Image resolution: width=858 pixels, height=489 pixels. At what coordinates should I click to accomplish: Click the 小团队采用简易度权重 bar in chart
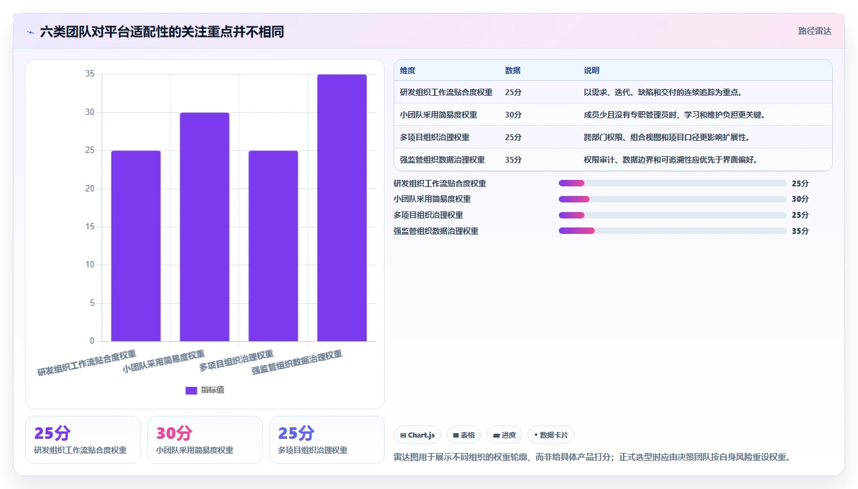point(204,227)
